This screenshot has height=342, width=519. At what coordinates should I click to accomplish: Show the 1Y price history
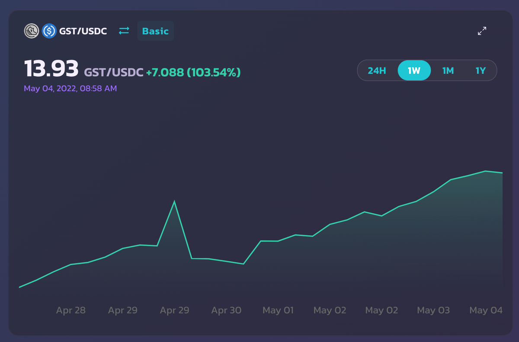481,70
